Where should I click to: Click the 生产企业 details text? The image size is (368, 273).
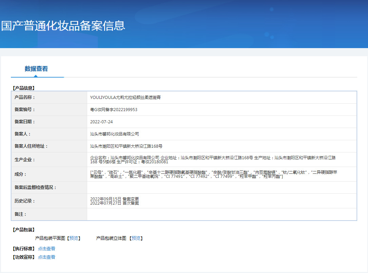tap(213, 160)
